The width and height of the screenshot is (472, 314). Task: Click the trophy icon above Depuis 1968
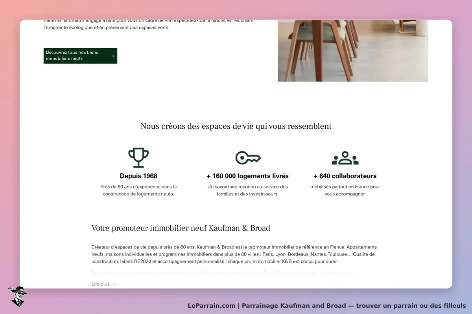(x=138, y=158)
